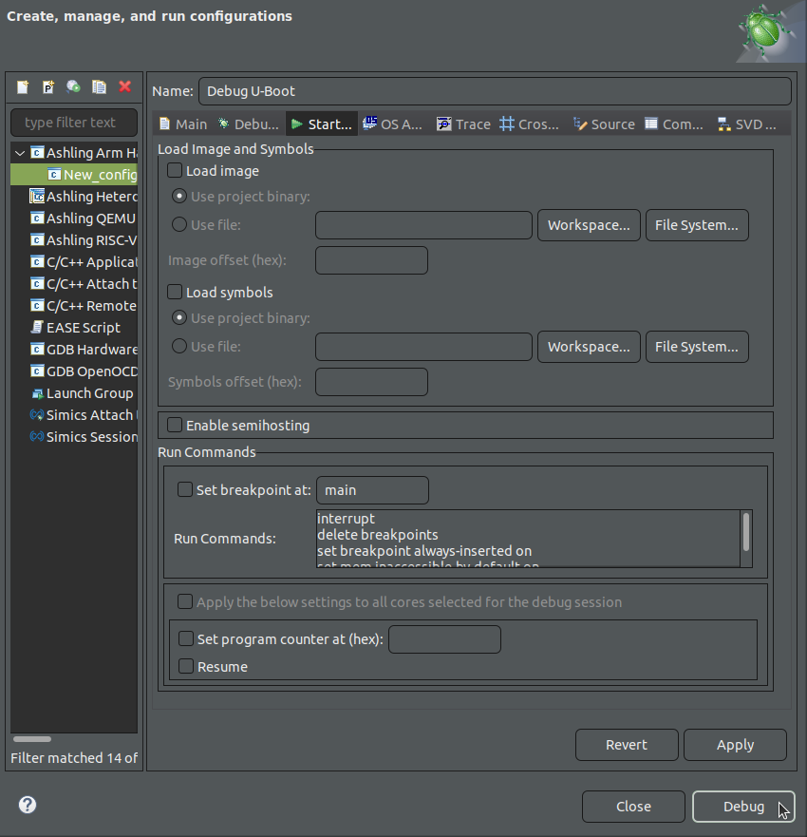807x837 pixels.
Task: Delete the selected launch configuration
Action: 124,87
